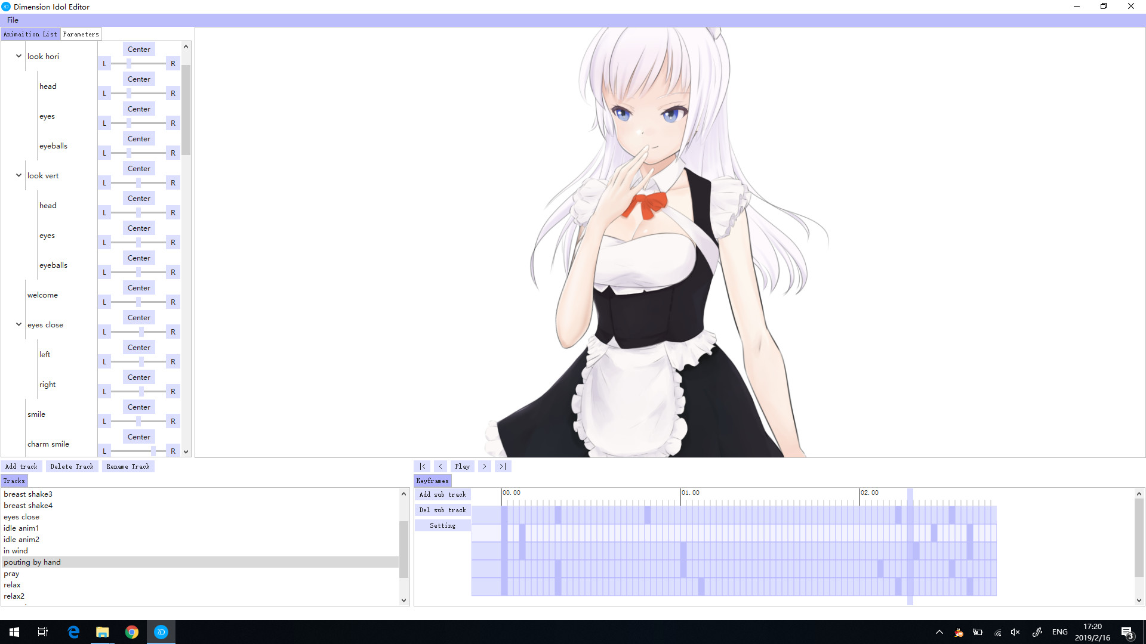The image size is (1146, 644).
Task: Step back one frame arrow
Action: 440,466
